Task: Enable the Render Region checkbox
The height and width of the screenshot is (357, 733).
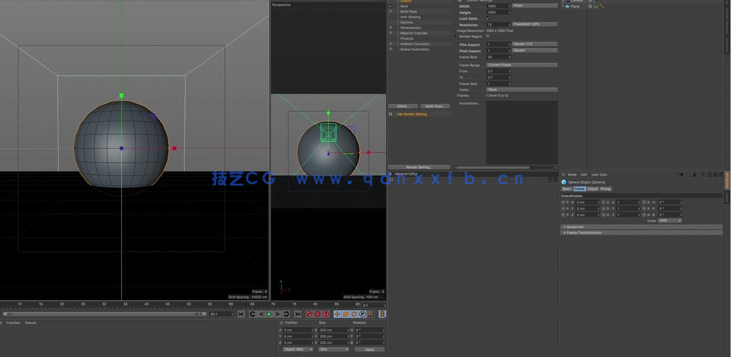Action: click(487, 36)
